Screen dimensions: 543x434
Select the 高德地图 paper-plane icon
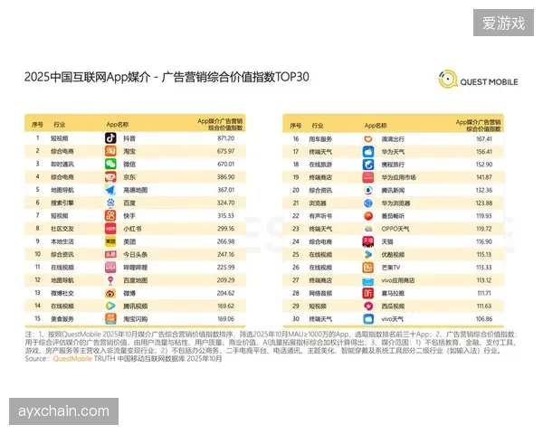(x=110, y=190)
